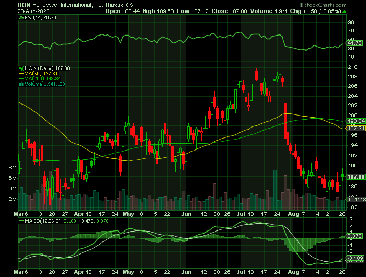Screen dimensions: 366x277
Task: Click the HON (Daily) 187.88 legend text
Action: tap(47, 68)
